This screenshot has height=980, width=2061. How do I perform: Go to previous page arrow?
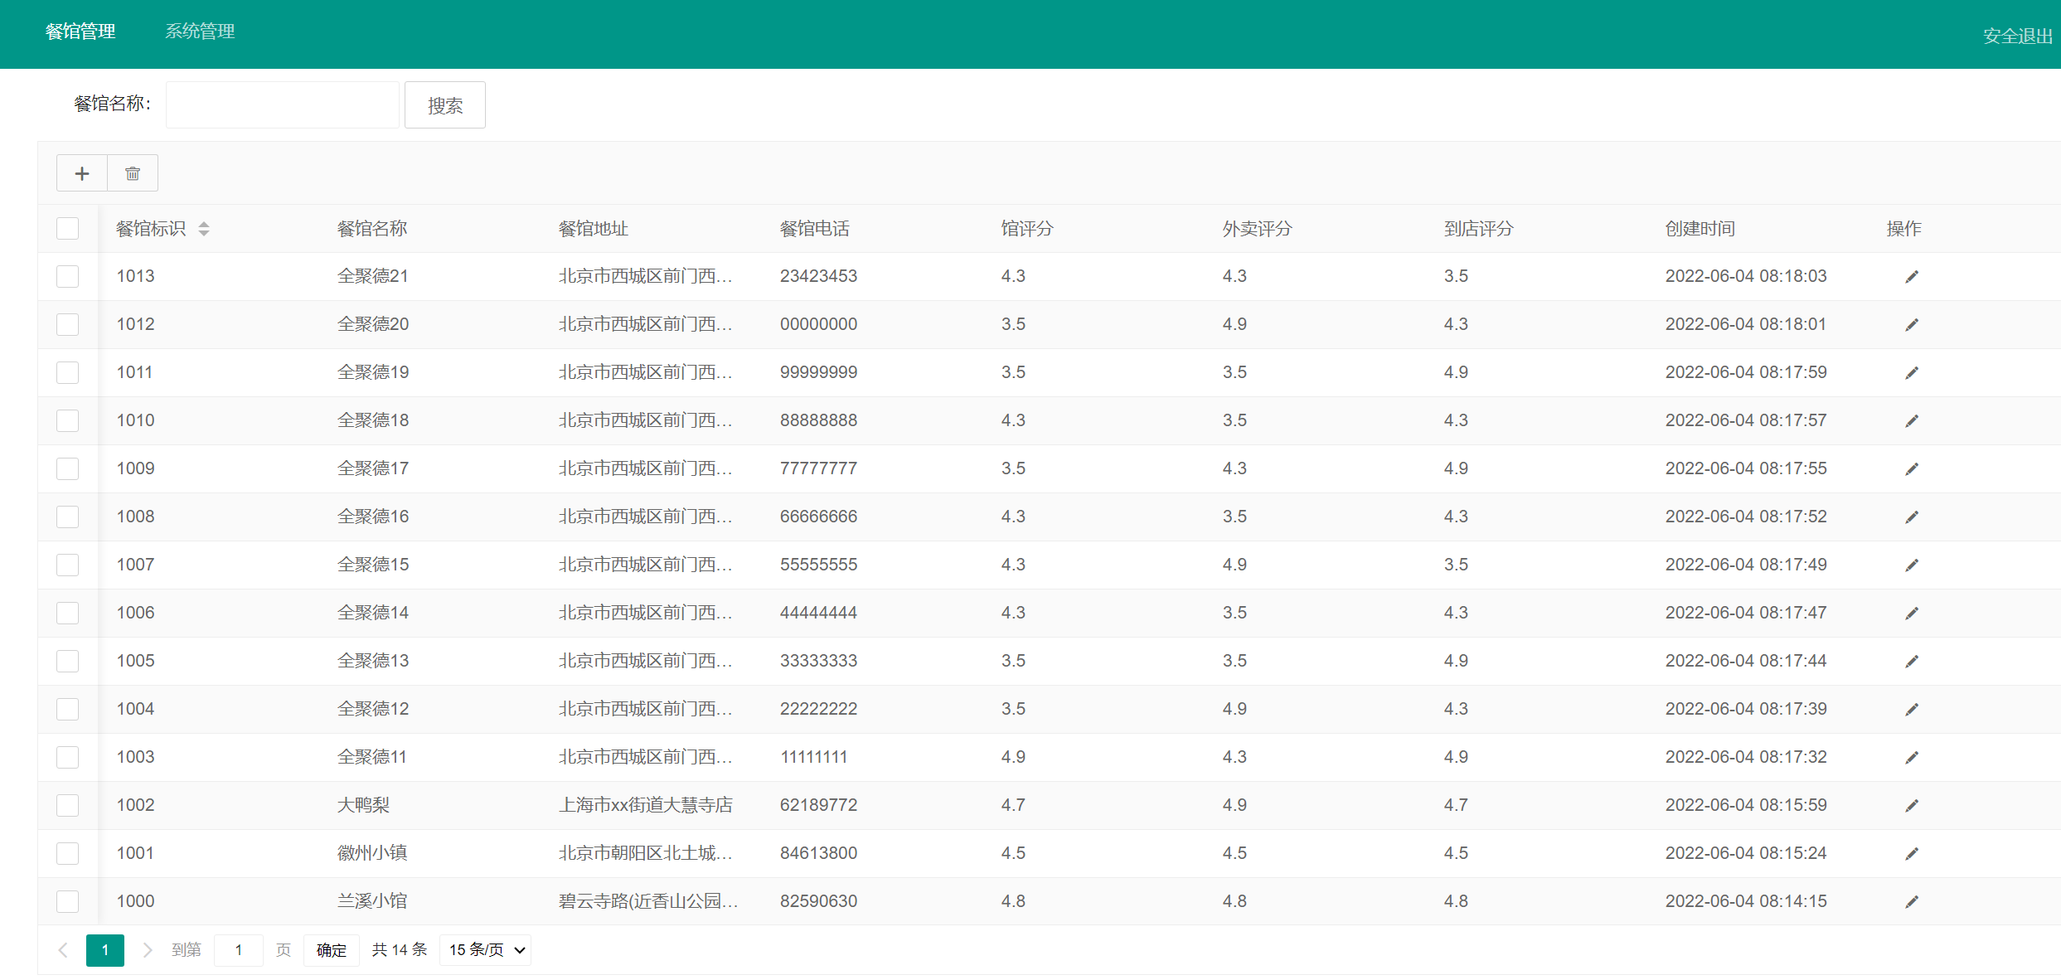click(x=63, y=950)
